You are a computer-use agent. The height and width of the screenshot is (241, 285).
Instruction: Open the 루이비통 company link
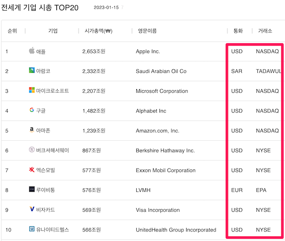pyautogui.click(x=45, y=190)
